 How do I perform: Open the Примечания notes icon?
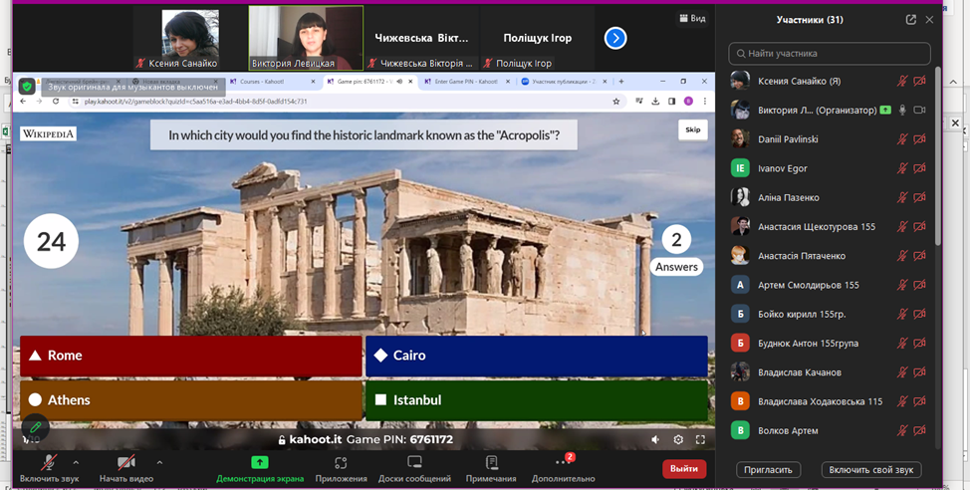(491, 463)
